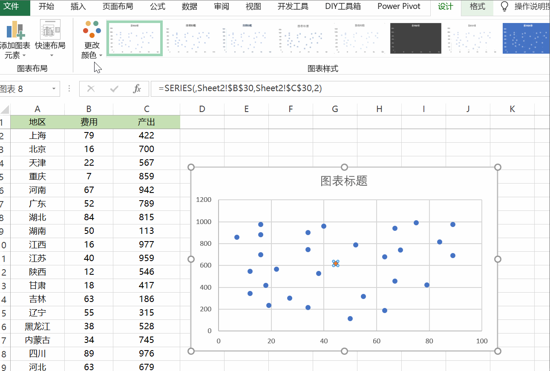The height and width of the screenshot is (371, 550).
Task: Click the lightbulb 操作说明搜索 search icon
Action: (504, 6)
